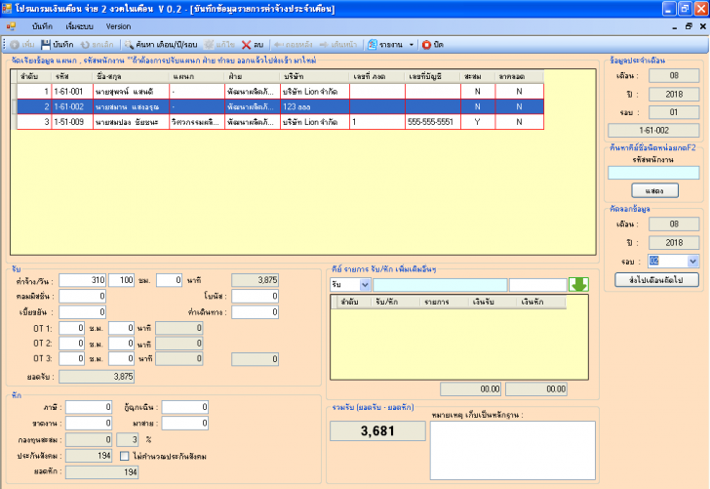Click the 123 ออล company cell
710x489 pixels.
click(x=315, y=107)
